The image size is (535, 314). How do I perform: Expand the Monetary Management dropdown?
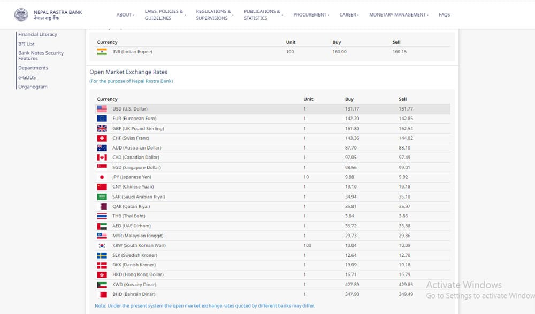(399, 15)
